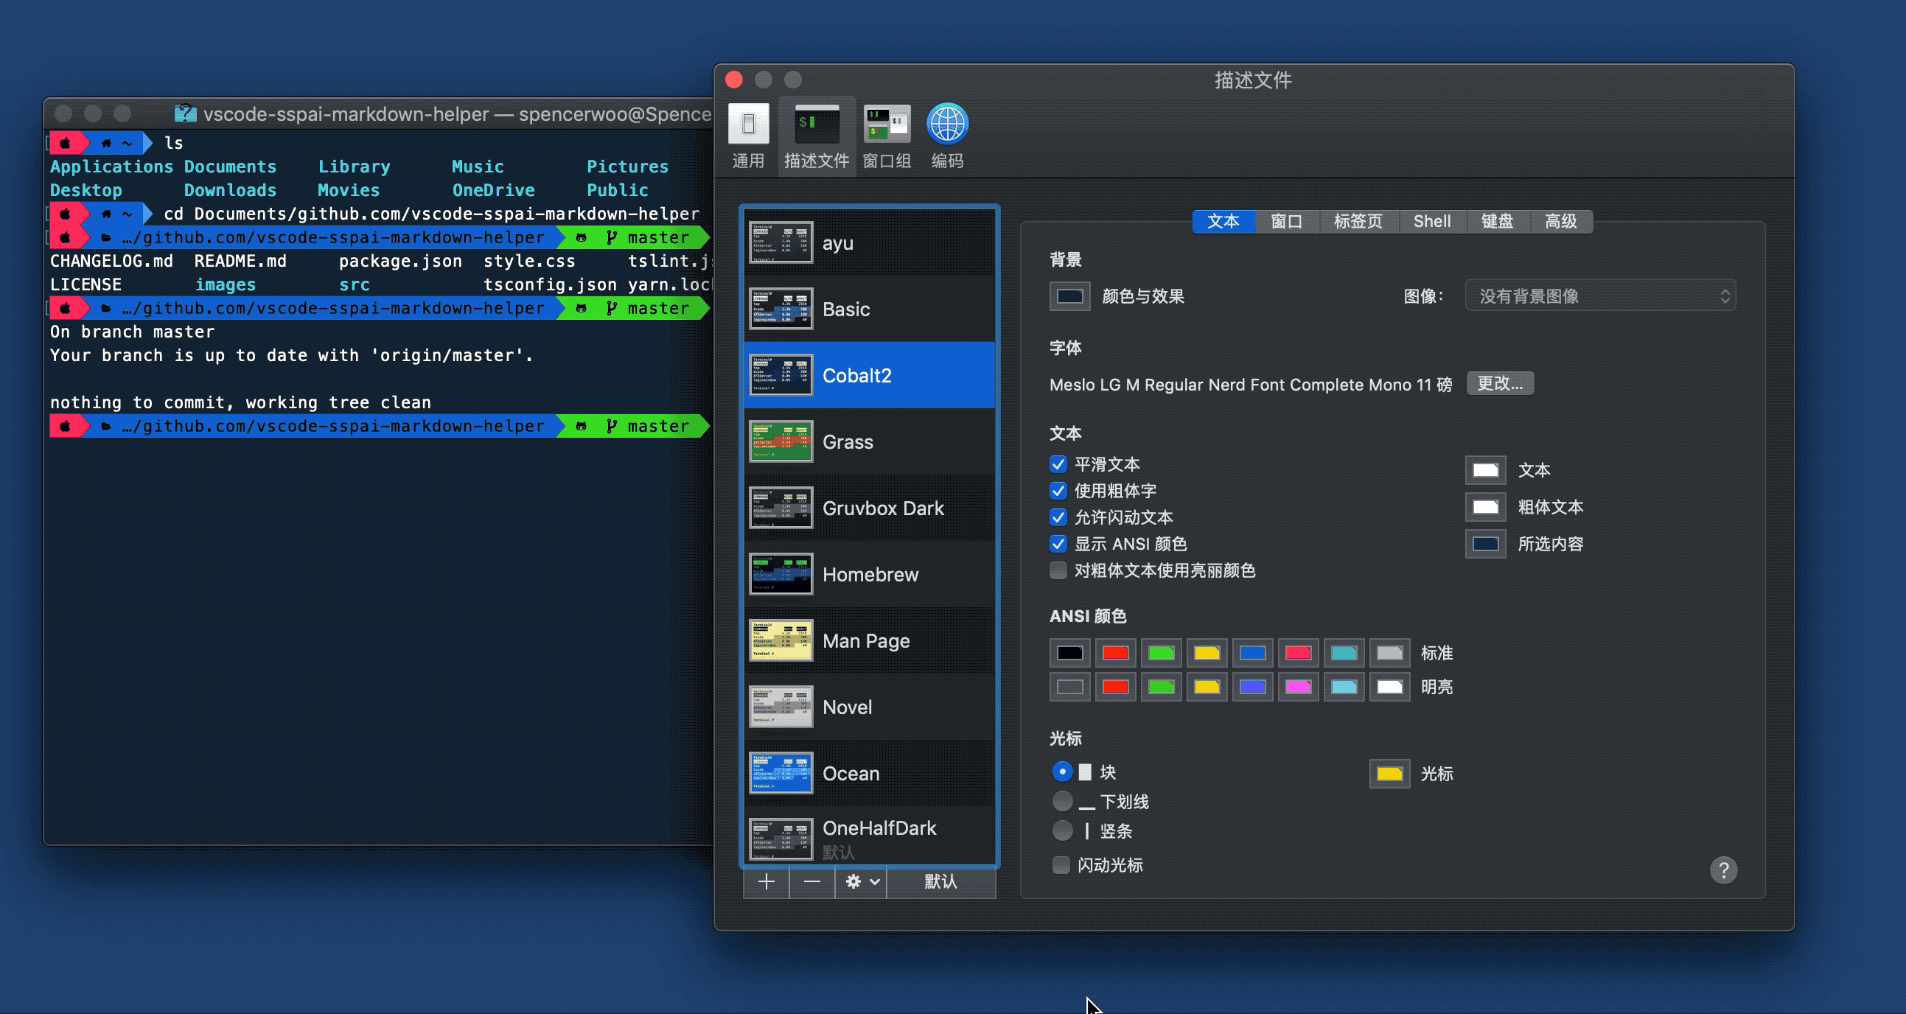Switch to the 窗口 tab
This screenshot has height=1014, width=1906.
pos(1286,221)
